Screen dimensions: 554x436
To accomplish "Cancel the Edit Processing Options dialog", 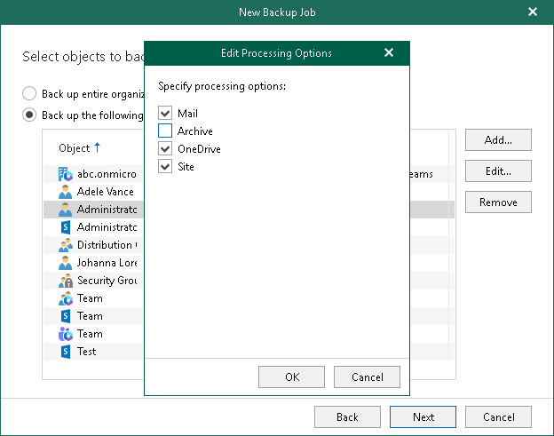I will click(x=367, y=377).
